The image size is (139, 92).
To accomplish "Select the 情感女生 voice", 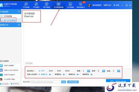I will point(71,74).
